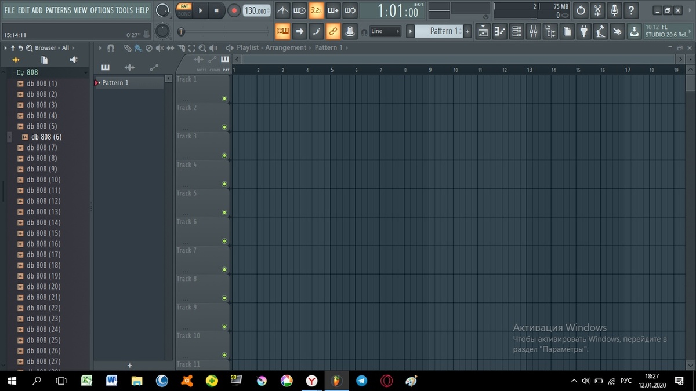Select the Delete tool in playlist

click(148, 48)
